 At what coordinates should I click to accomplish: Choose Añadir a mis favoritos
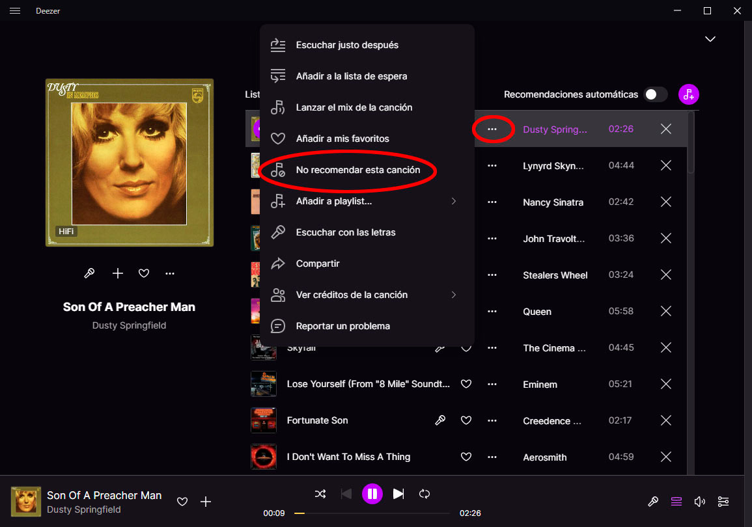367,139
